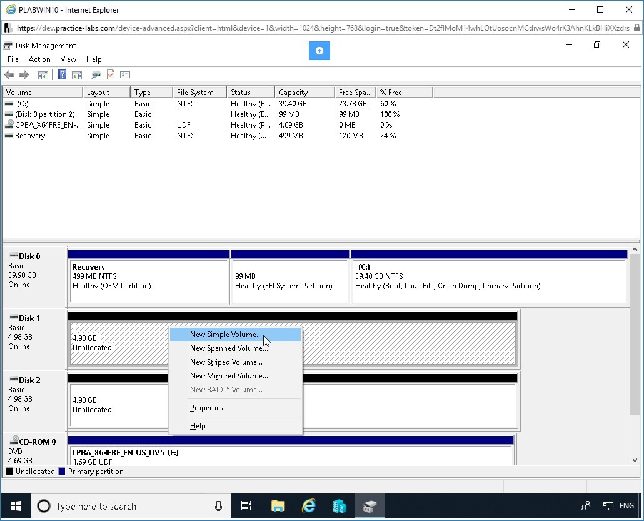644x521 pixels.
Task: Click the blue Primary partition legend swatch
Action: 62,472
